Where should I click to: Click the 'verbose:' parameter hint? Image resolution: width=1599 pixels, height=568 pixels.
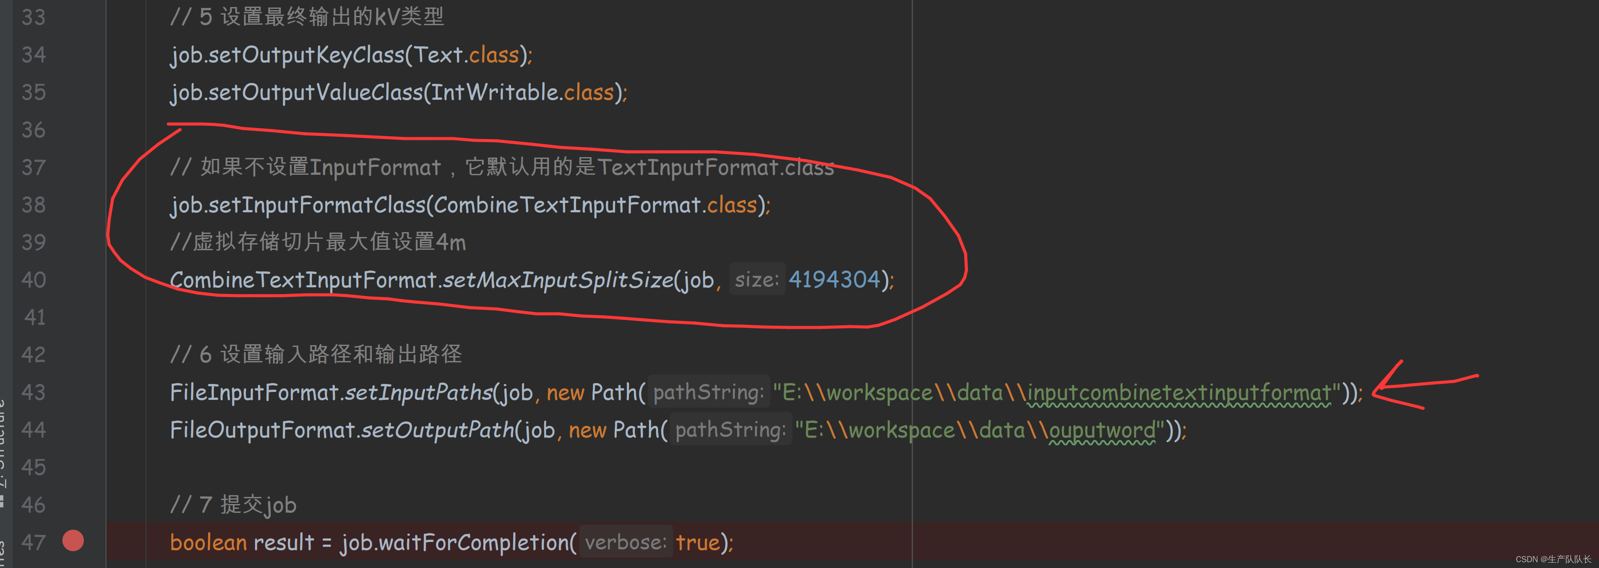click(x=626, y=542)
